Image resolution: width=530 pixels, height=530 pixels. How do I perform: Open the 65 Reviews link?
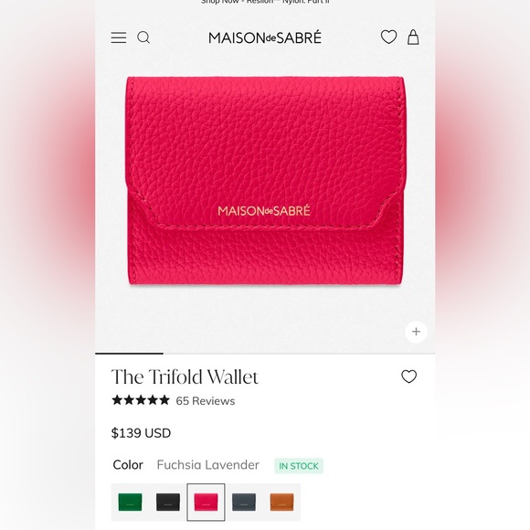click(206, 401)
